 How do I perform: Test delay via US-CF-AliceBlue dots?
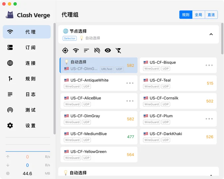(x=130, y=101)
